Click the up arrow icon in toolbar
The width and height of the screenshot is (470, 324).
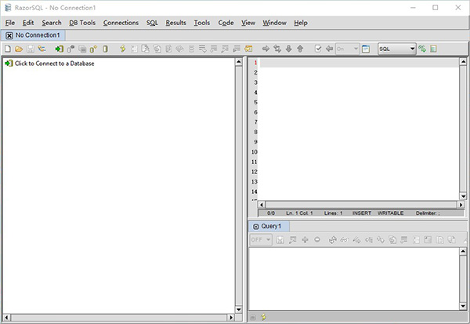coord(300,49)
